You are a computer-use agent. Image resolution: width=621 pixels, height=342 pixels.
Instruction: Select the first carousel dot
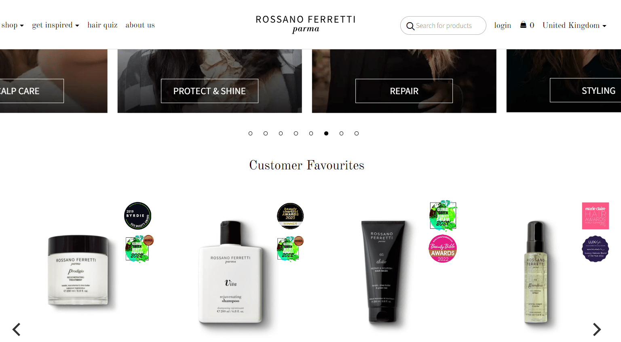[x=251, y=133]
